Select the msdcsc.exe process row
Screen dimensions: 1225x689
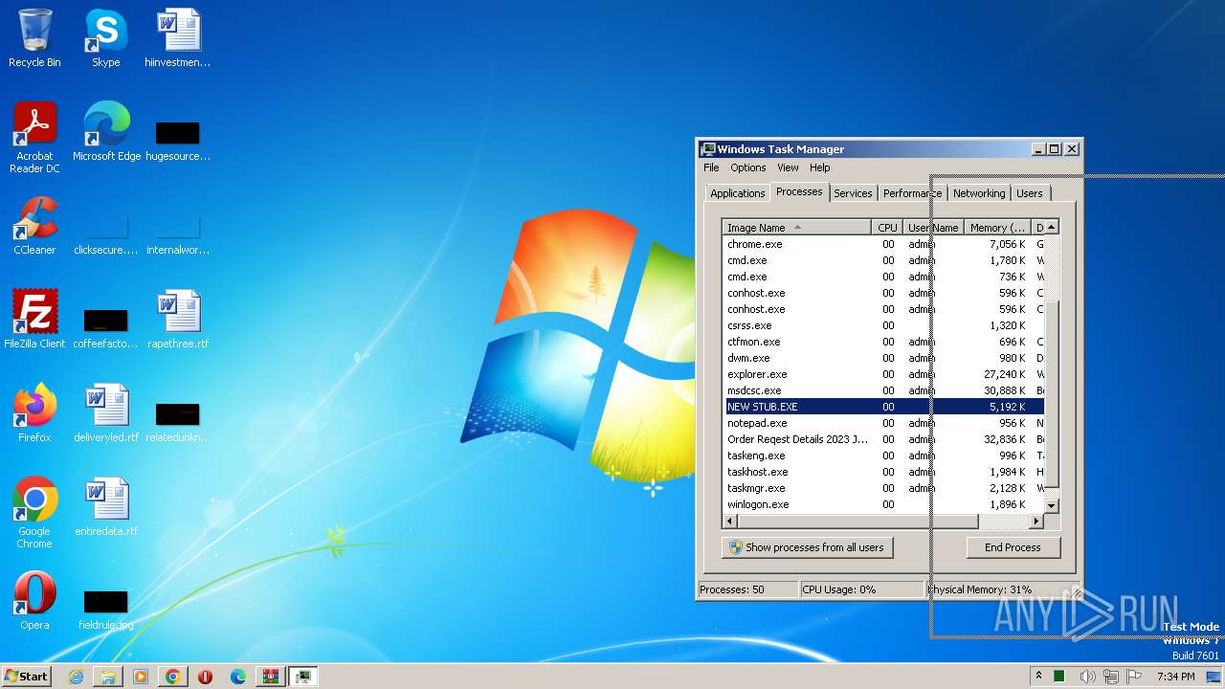point(882,390)
